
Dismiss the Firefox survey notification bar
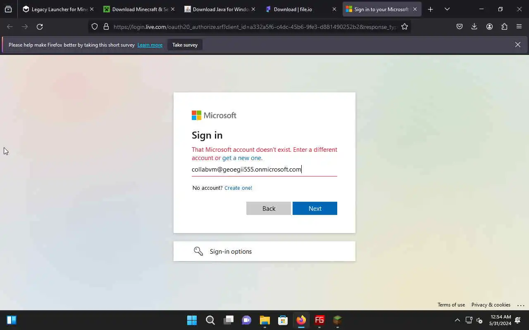(x=518, y=45)
